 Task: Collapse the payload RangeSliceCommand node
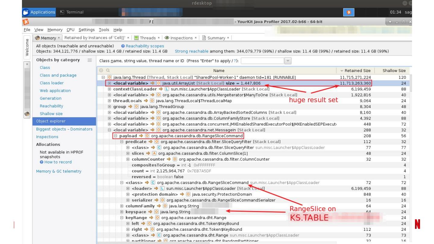(x=116, y=136)
